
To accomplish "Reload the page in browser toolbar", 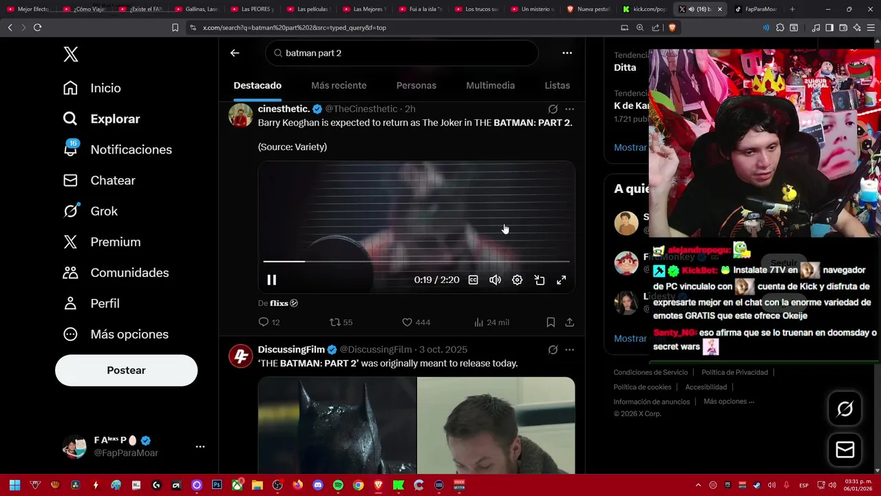I will click(37, 28).
